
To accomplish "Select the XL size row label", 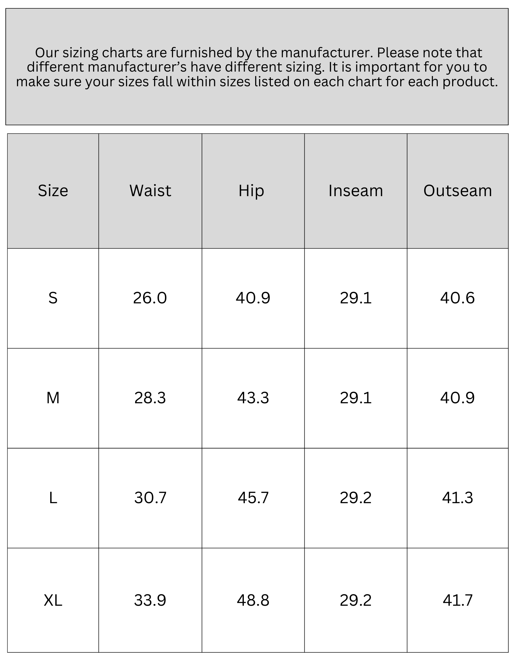I will pyautogui.click(x=53, y=600).
